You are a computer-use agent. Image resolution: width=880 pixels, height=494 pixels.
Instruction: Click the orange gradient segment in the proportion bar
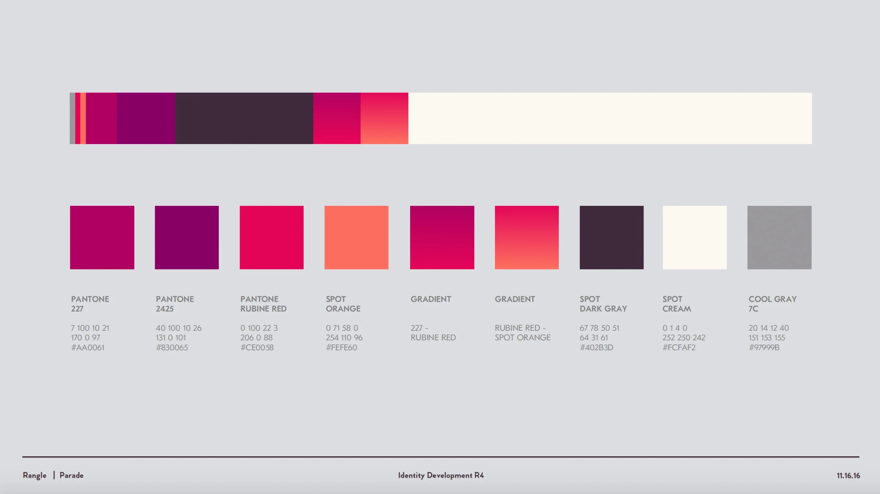pos(385,118)
